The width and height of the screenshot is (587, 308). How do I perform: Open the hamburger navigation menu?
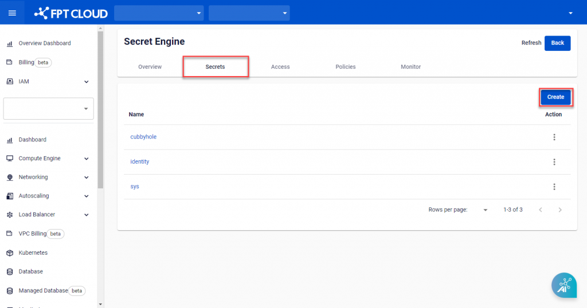coord(12,13)
